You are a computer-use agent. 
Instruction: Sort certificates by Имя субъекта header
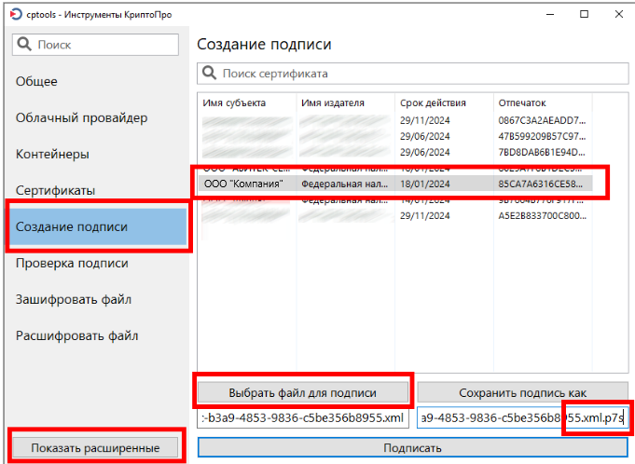pos(234,102)
